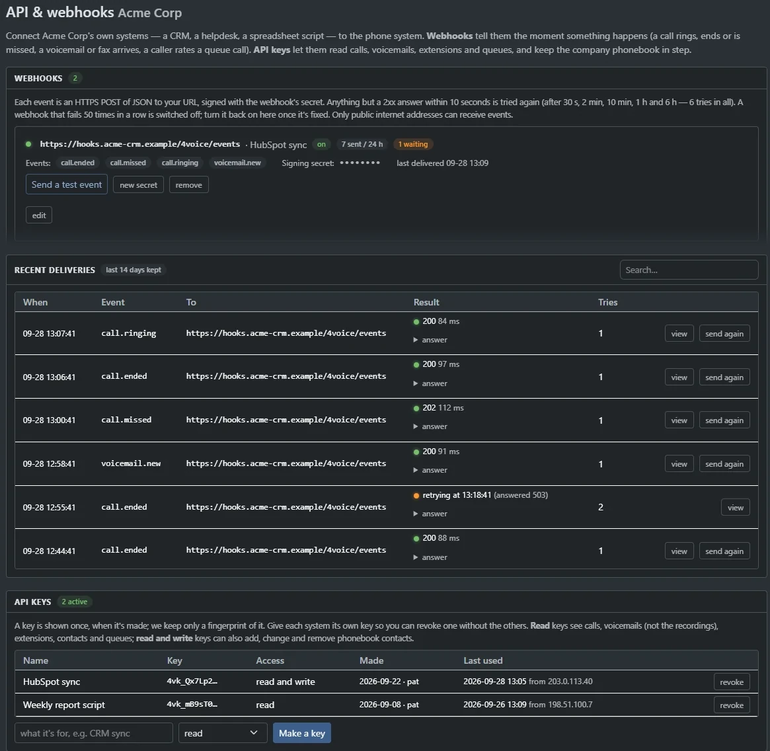This screenshot has height=751, width=770.
Task: Generate a new secret for the webhook
Action: pos(138,184)
